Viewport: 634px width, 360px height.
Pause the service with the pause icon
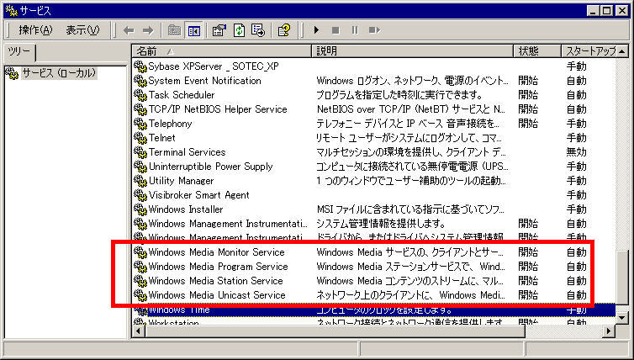pyautogui.click(x=355, y=30)
